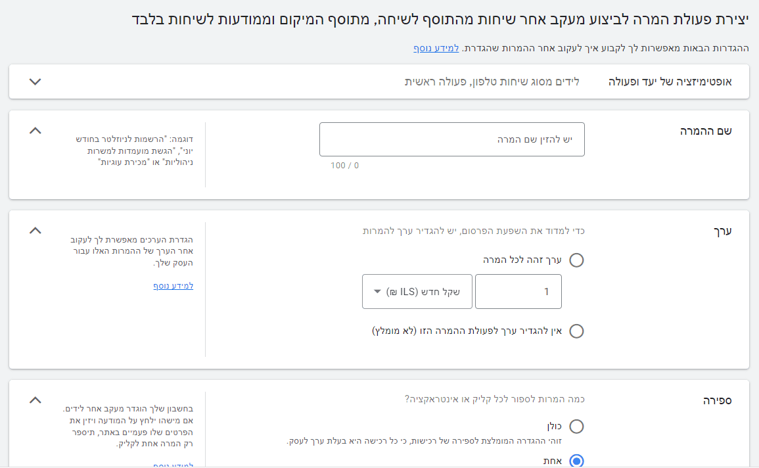Collapse the ספירה section chevron
The height and width of the screenshot is (468, 759).
tap(35, 400)
